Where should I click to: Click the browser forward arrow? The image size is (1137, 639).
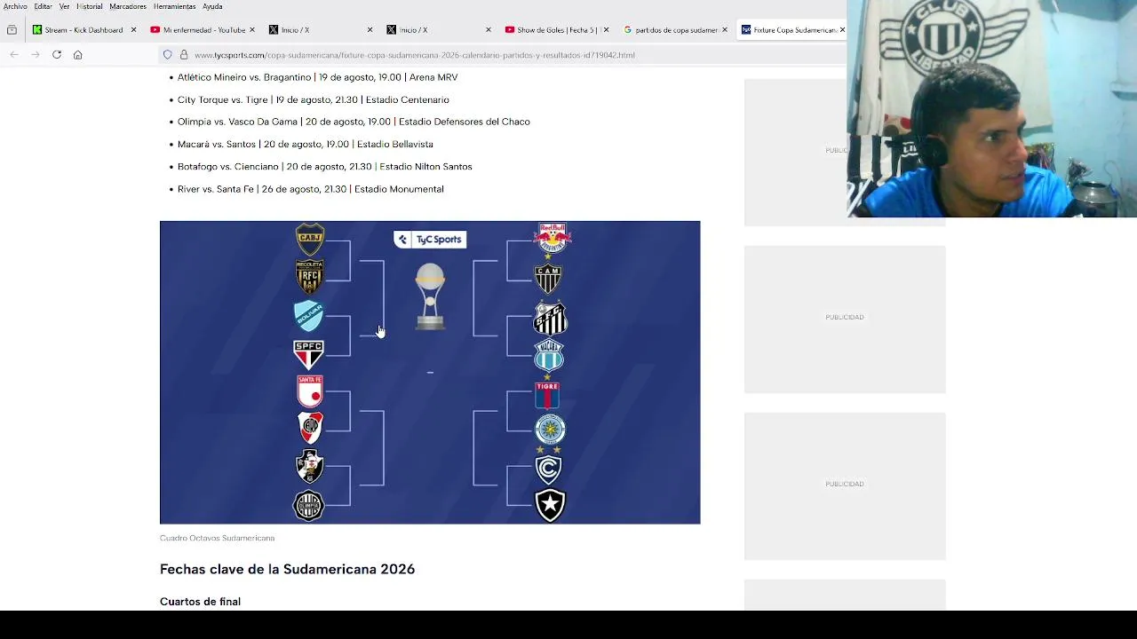36,55
